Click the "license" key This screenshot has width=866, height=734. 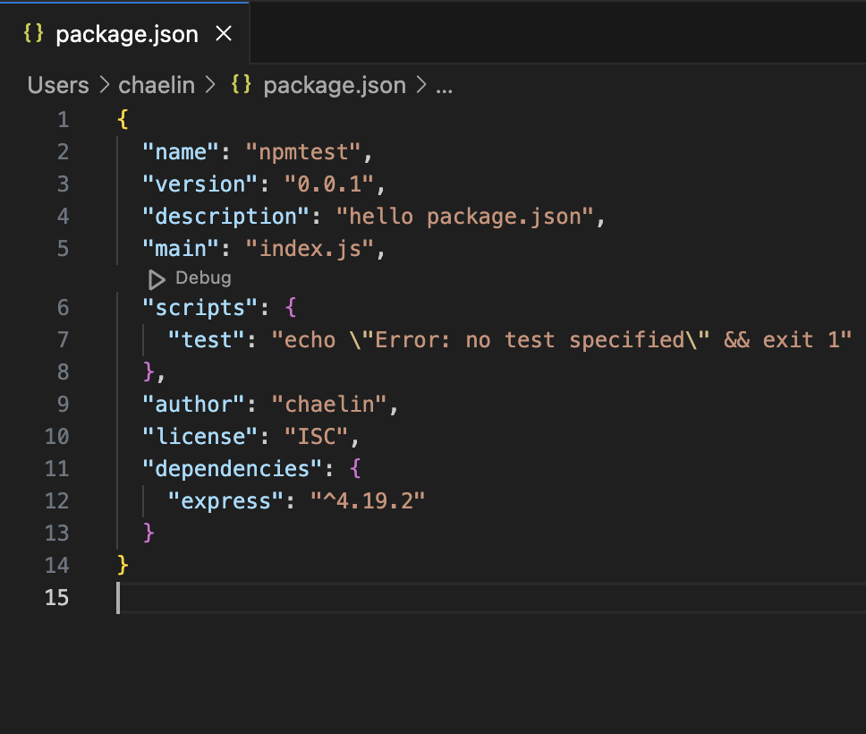[200, 437]
